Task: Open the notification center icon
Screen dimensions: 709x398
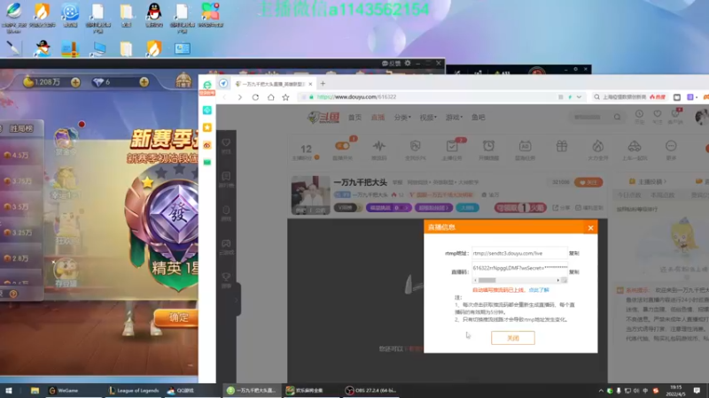Action: pyautogui.click(x=697, y=390)
